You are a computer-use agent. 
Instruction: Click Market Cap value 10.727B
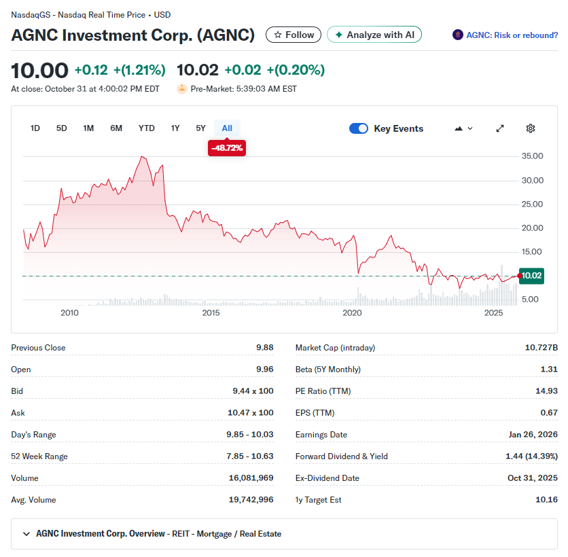(542, 348)
